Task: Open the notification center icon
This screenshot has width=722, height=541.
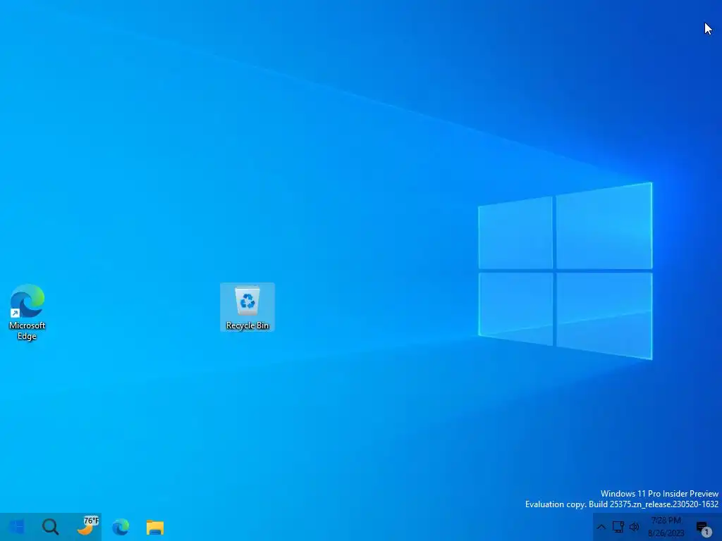Action: coord(703,528)
